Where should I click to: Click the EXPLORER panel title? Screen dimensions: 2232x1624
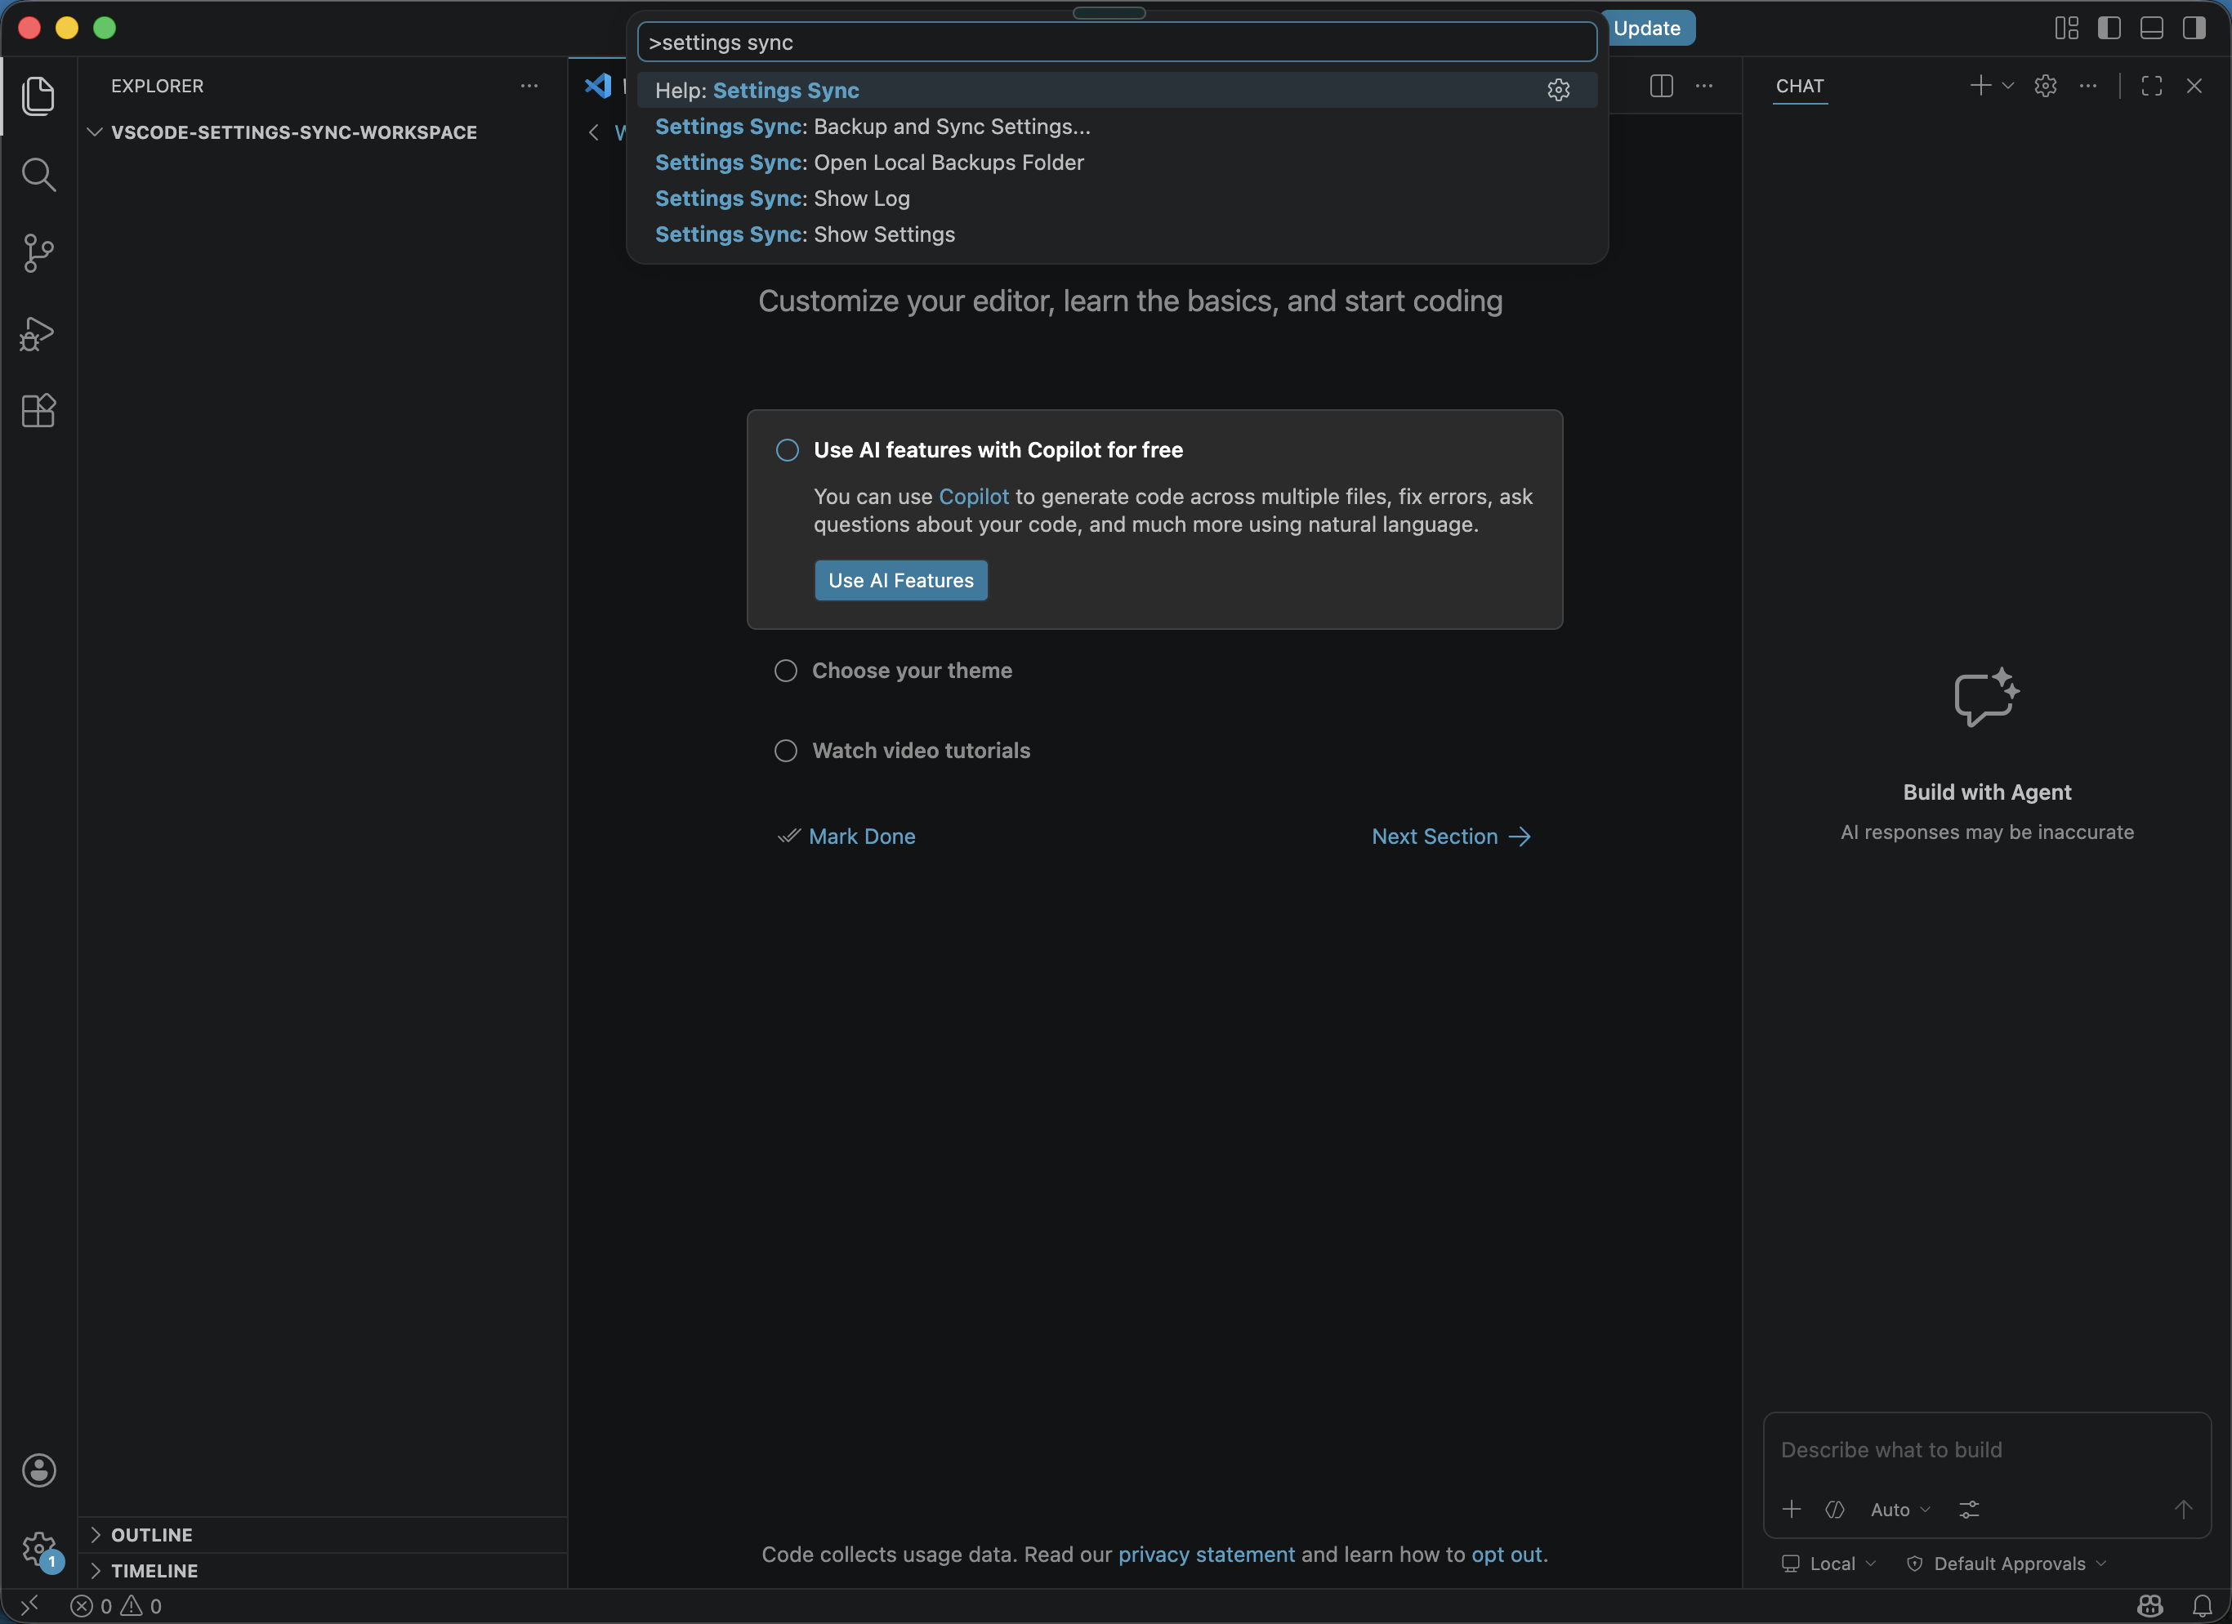(158, 86)
